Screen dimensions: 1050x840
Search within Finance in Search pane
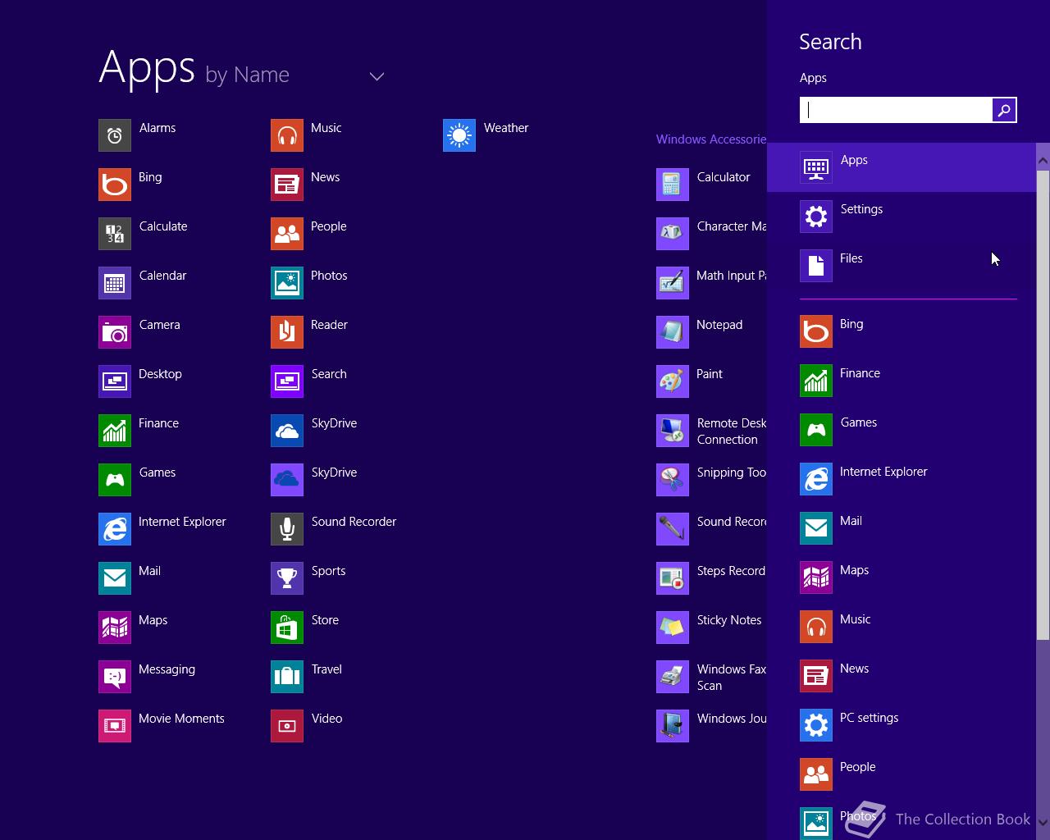pos(902,381)
